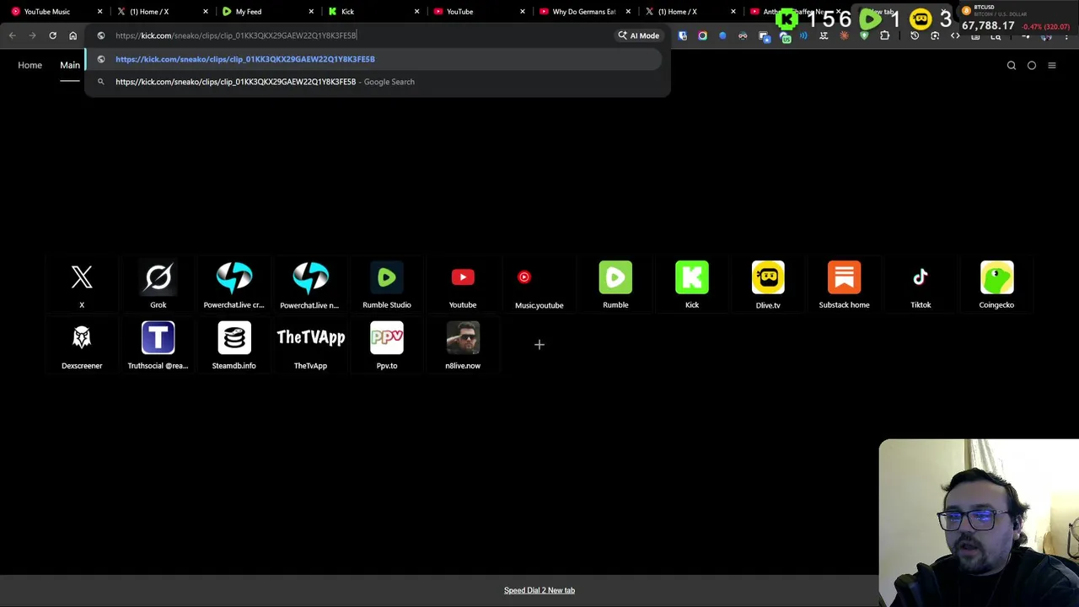Screen dimensions: 1079x607
Task: Click the green shield extension icon
Action: tap(864, 35)
